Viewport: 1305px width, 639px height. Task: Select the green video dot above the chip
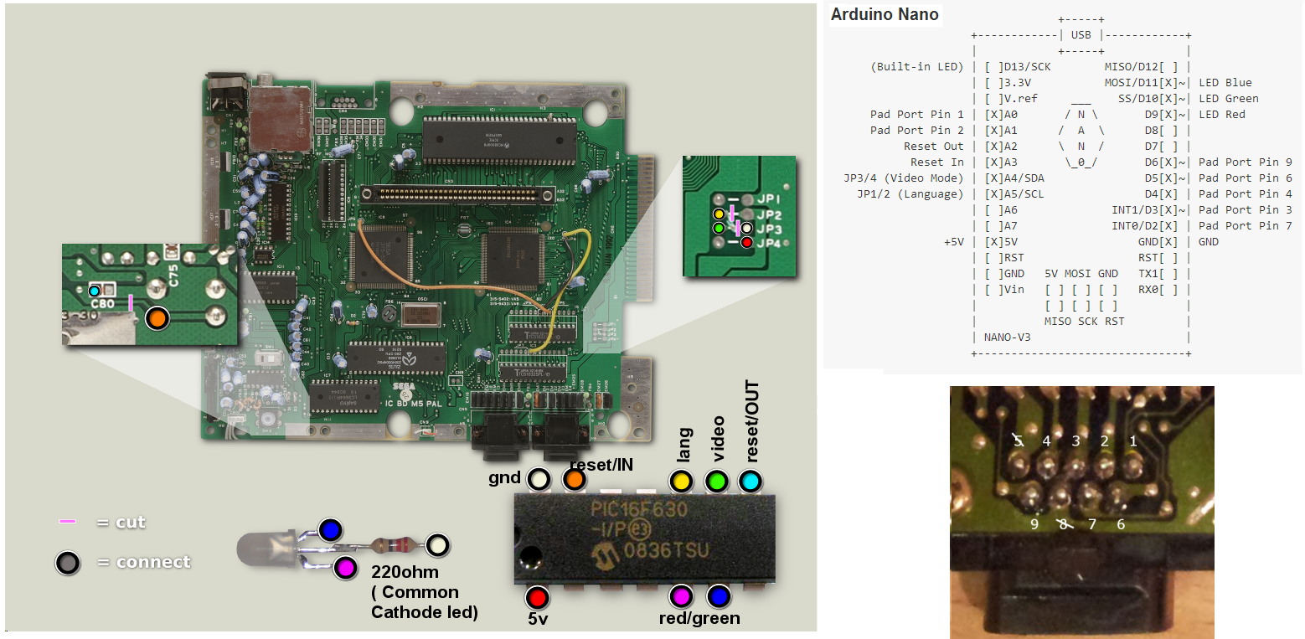[x=715, y=481]
